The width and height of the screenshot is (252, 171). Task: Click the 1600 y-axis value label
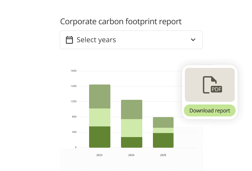point(73,71)
